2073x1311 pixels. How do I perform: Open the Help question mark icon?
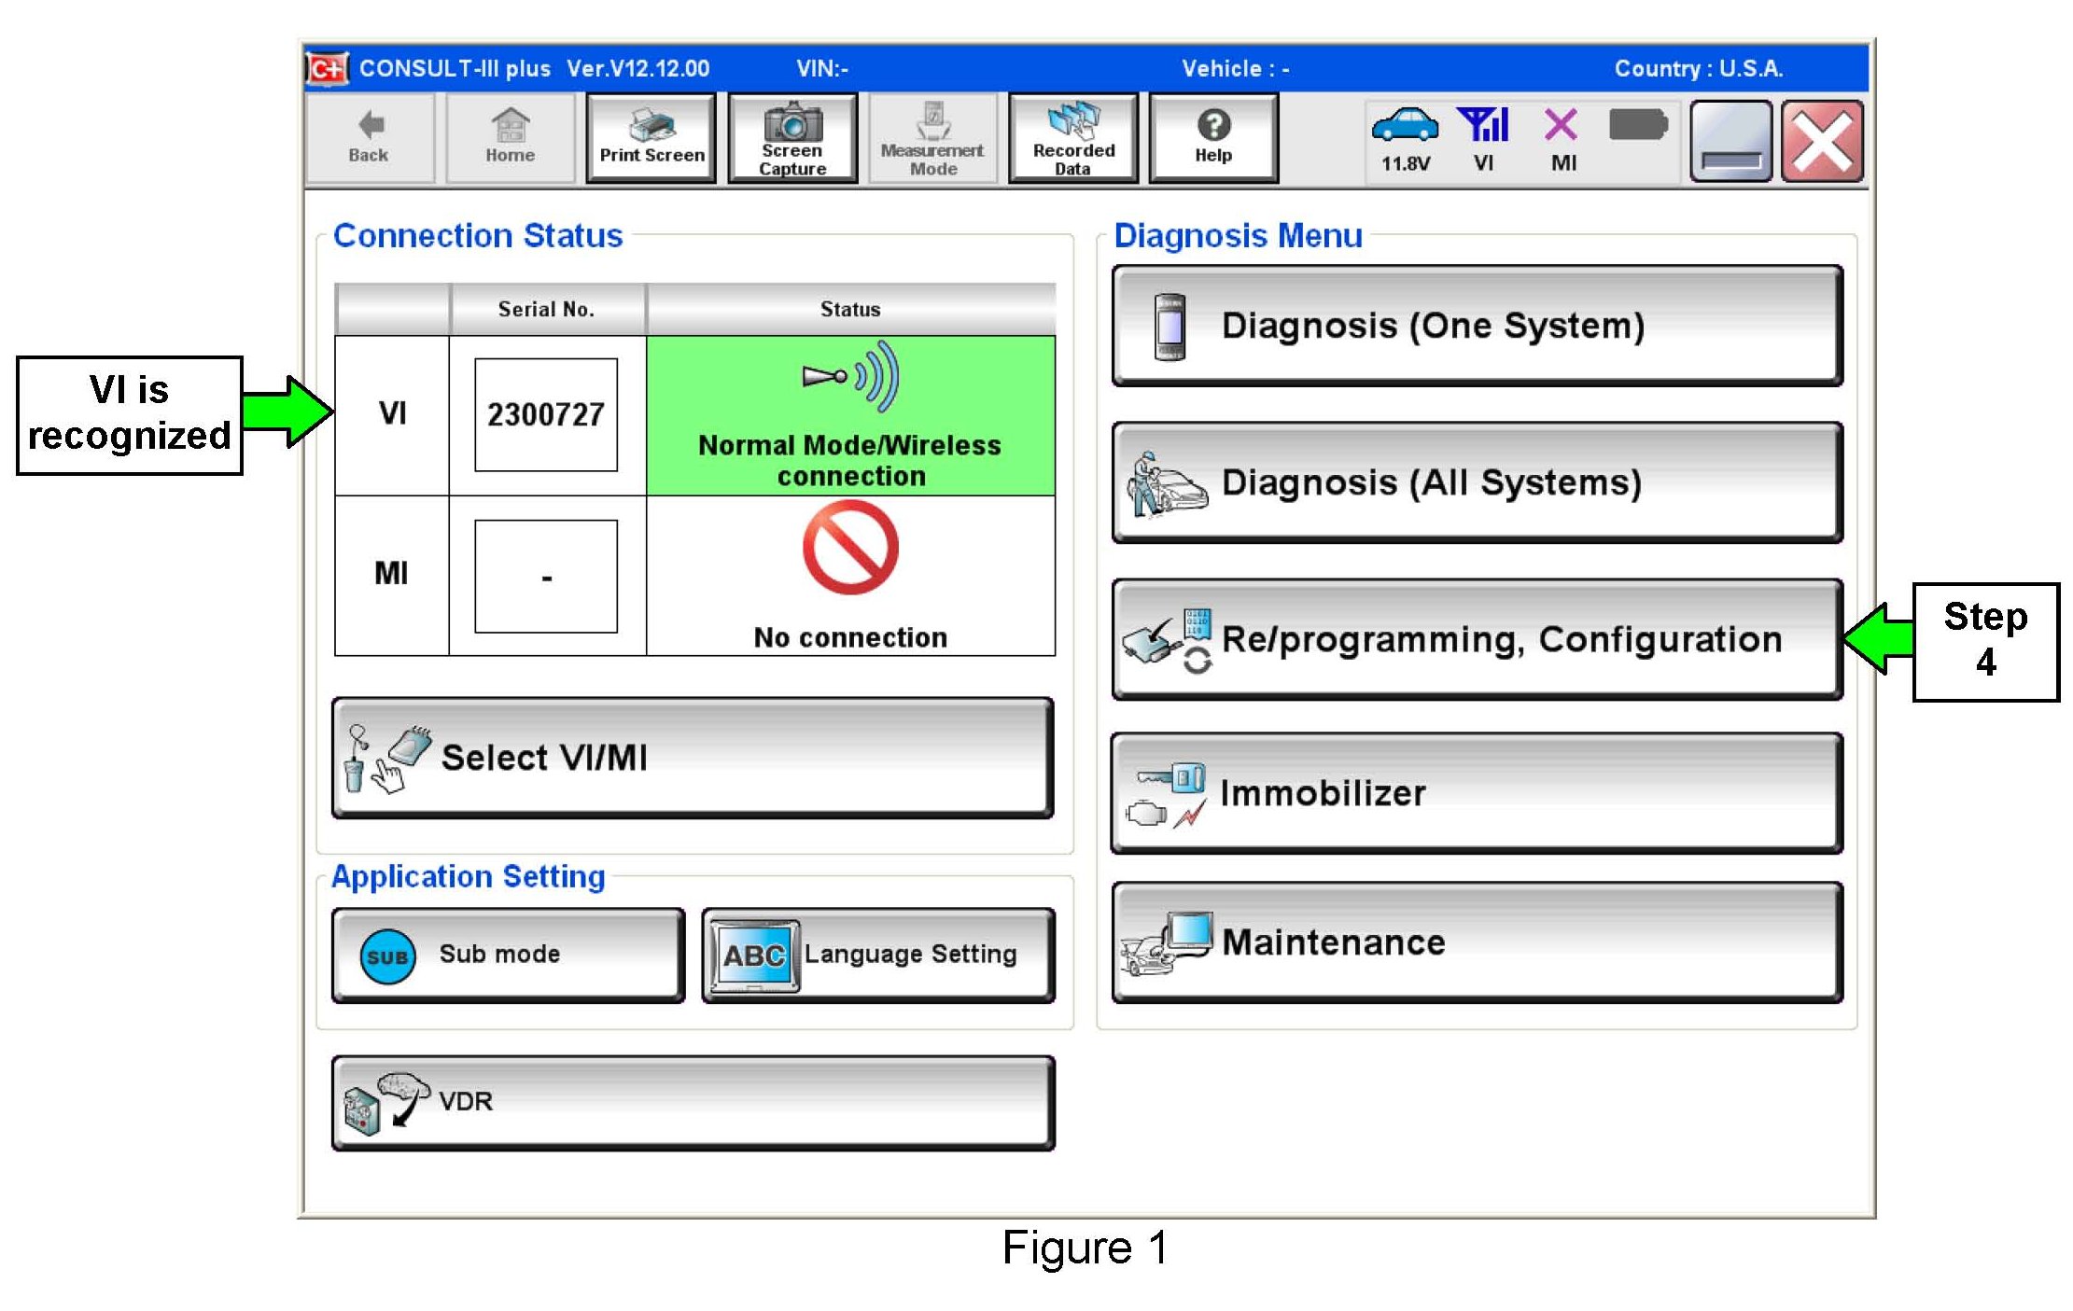pos(1213,125)
